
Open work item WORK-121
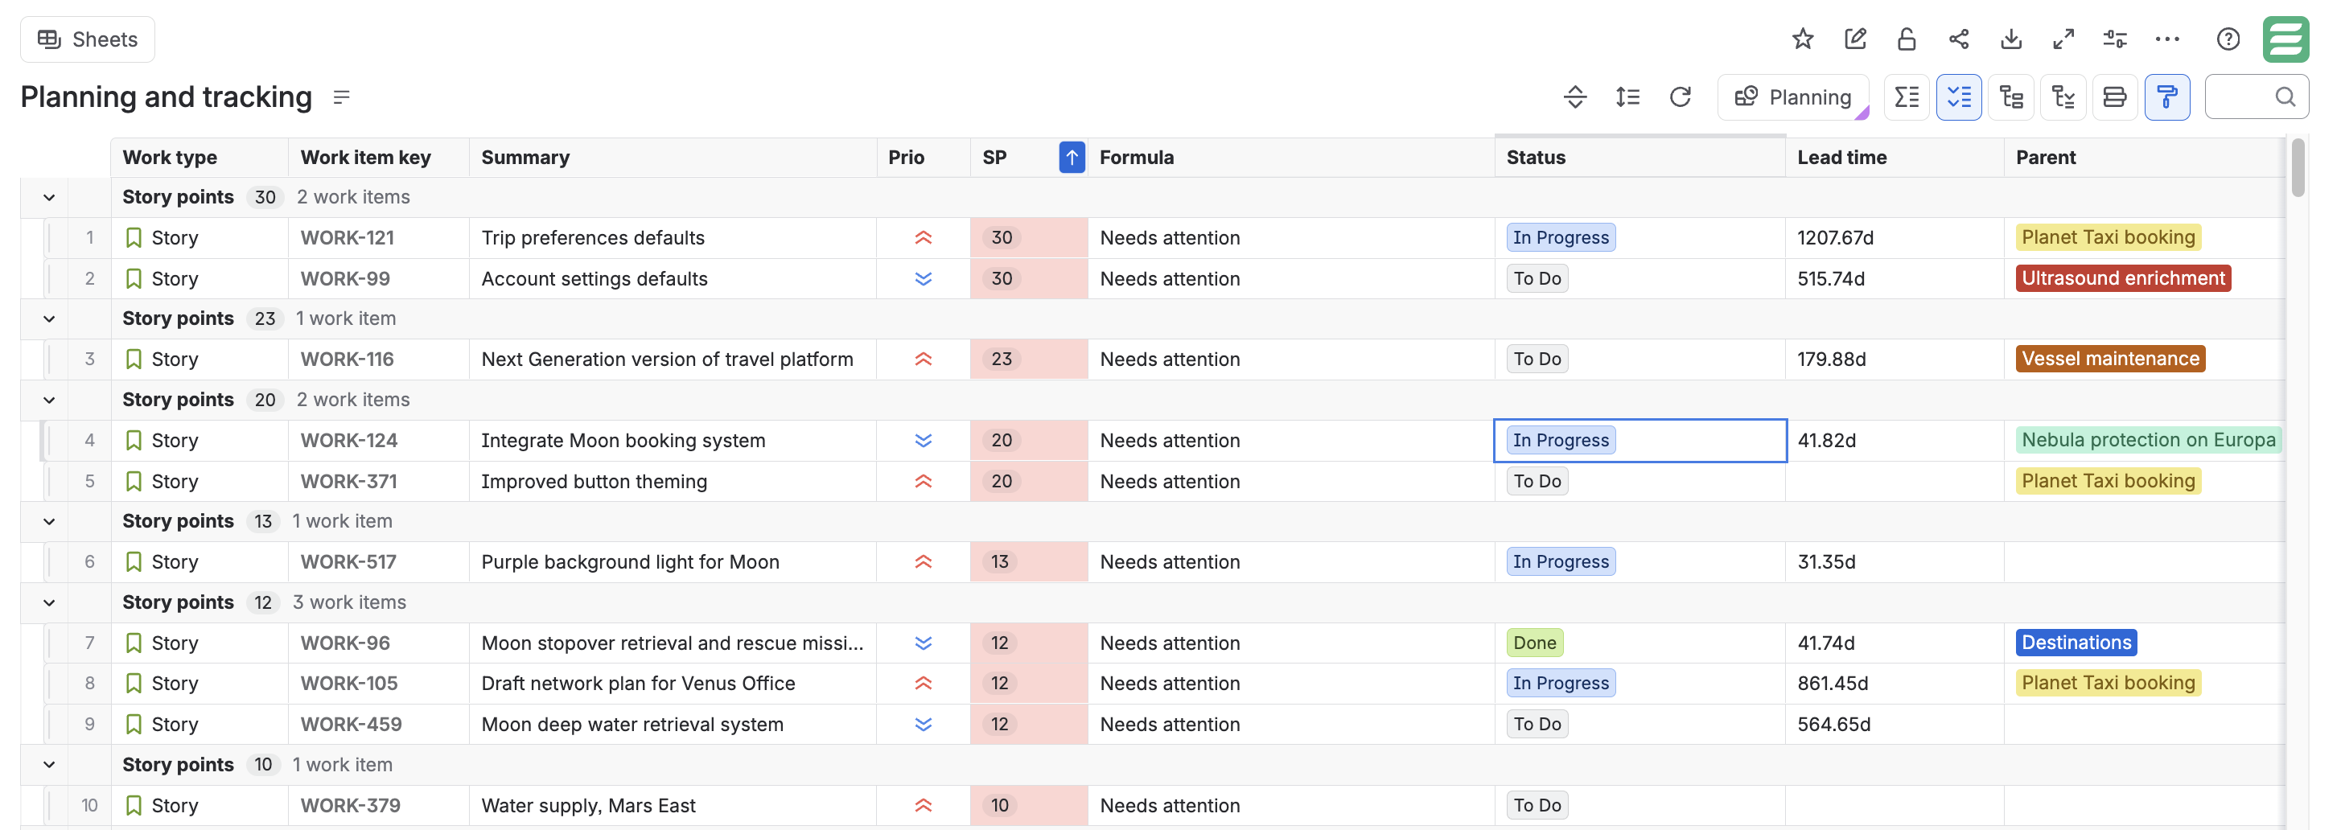[x=348, y=238]
